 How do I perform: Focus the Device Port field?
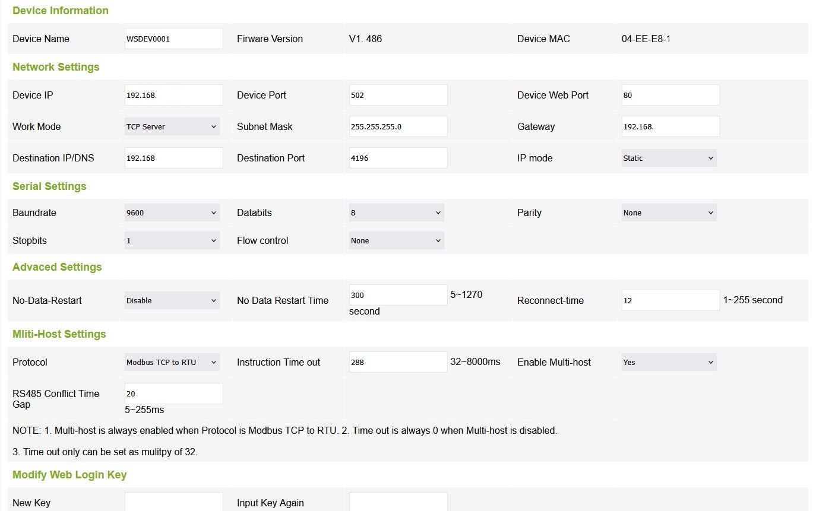tap(398, 95)
